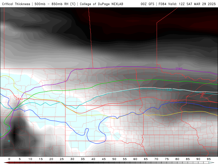Click the '75' value on the color scale
This screenshot has height=164, width=218.
click(x=167, y=159)
